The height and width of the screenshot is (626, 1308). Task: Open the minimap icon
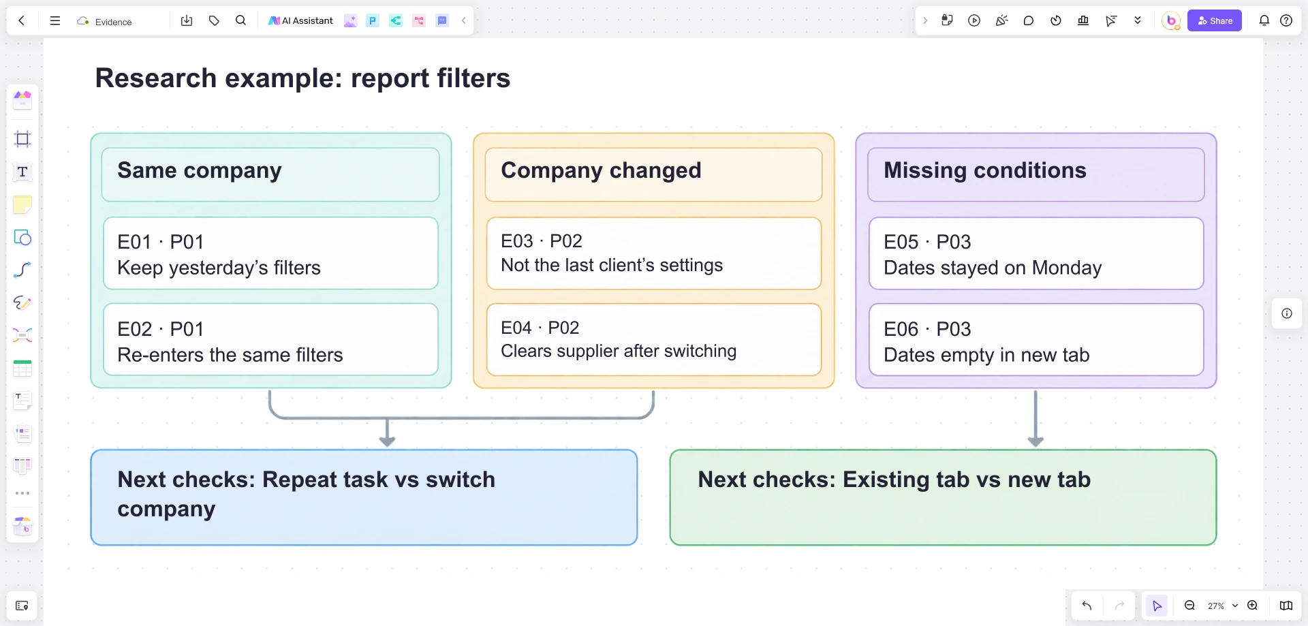coord(1286,606)
